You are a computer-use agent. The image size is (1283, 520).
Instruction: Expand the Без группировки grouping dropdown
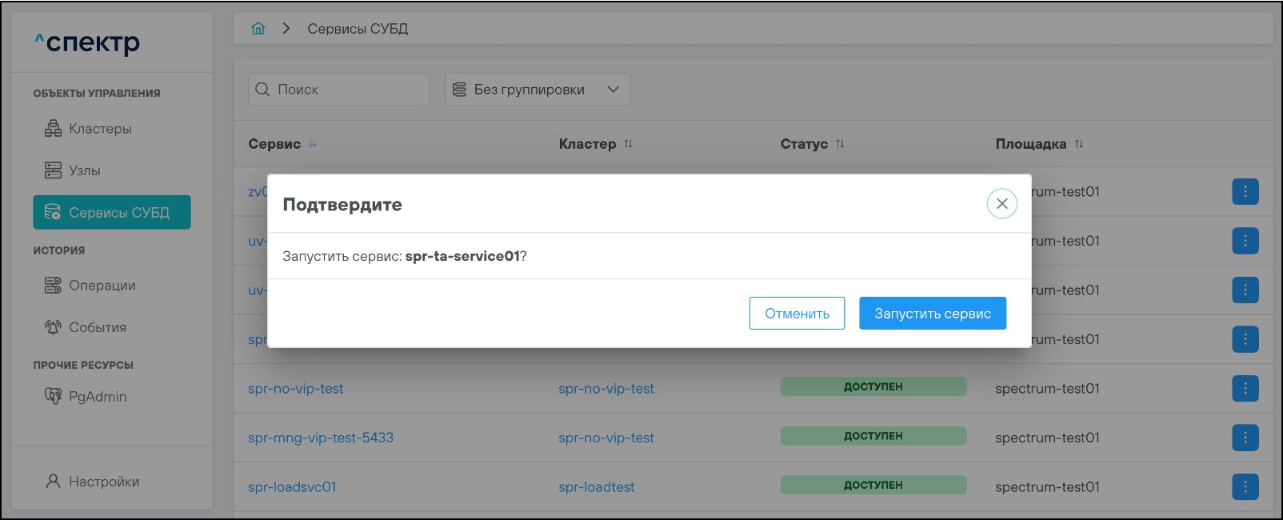538,90
